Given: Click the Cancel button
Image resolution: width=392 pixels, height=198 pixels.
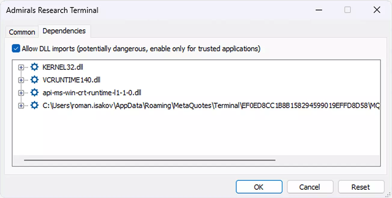Looking at the screenshot, I should (310, 187).
